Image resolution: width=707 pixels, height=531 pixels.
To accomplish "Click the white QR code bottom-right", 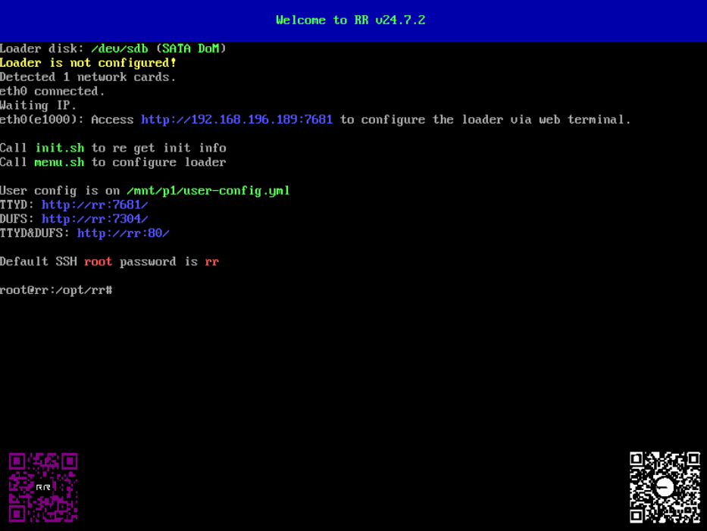I will [665, 487].
